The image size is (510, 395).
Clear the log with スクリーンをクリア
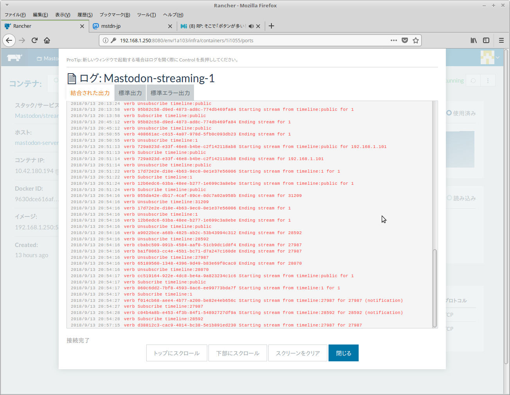pos(298,353)
